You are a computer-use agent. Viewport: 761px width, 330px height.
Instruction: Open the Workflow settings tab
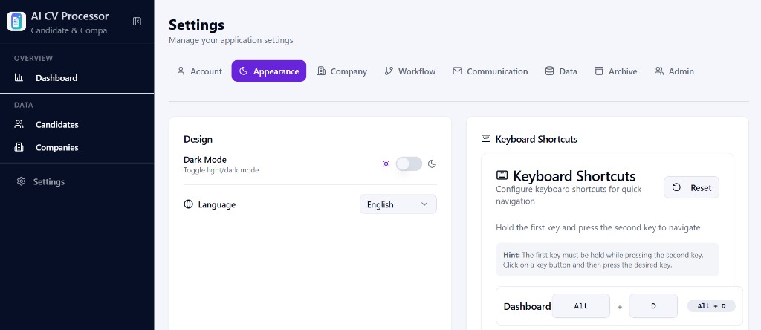click(x=410, y=71)
